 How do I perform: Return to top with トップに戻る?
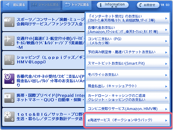pos(77,5)
